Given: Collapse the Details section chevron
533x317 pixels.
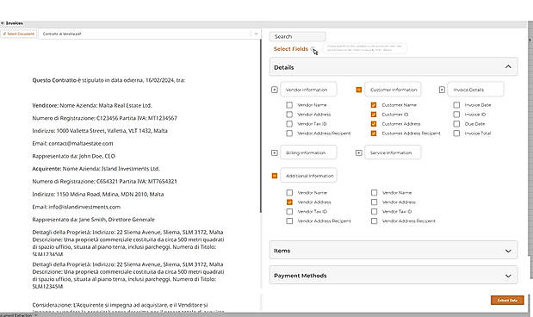Looking at the screenshot, I should click(x=508, y=66).
